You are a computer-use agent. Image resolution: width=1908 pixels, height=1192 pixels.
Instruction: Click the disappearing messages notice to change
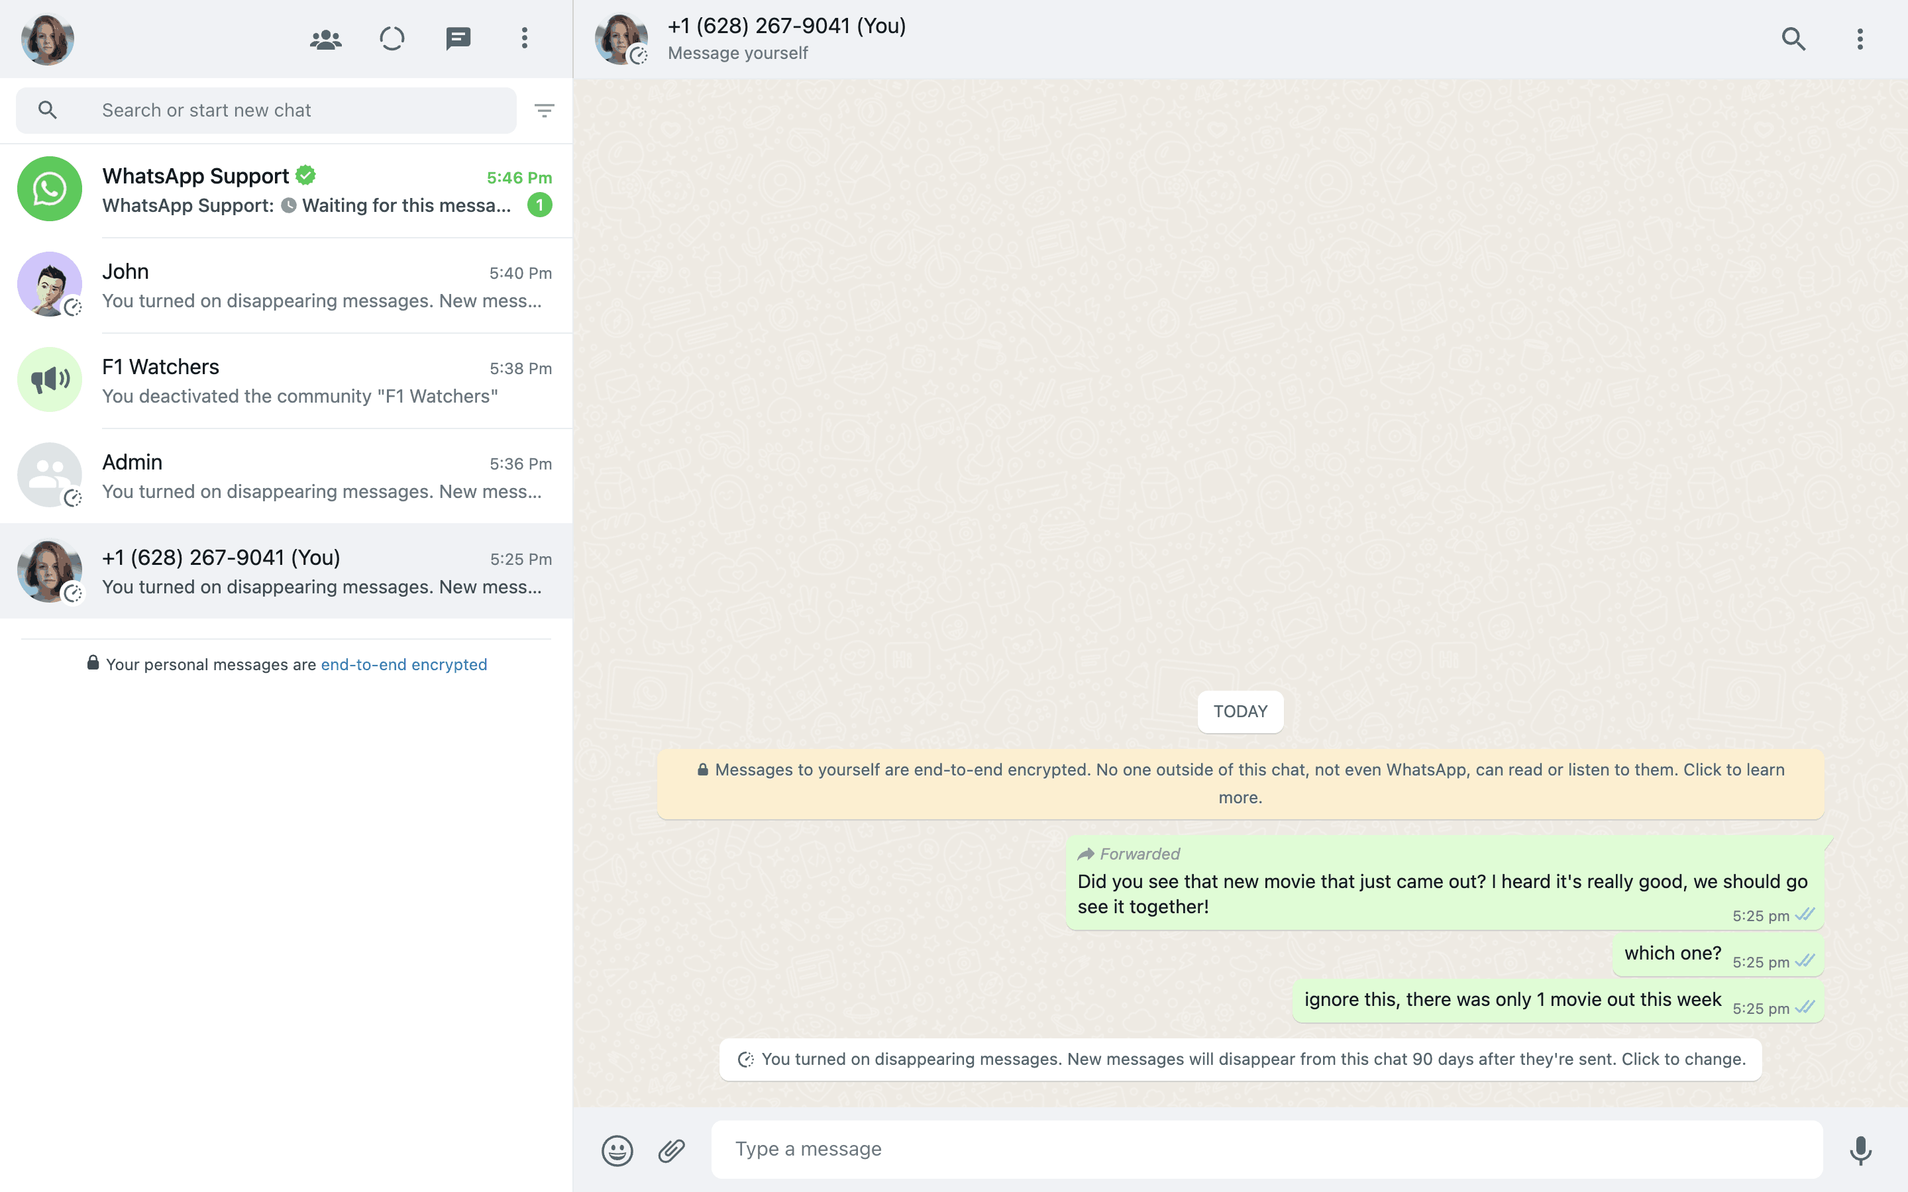pos(1240,1060)
